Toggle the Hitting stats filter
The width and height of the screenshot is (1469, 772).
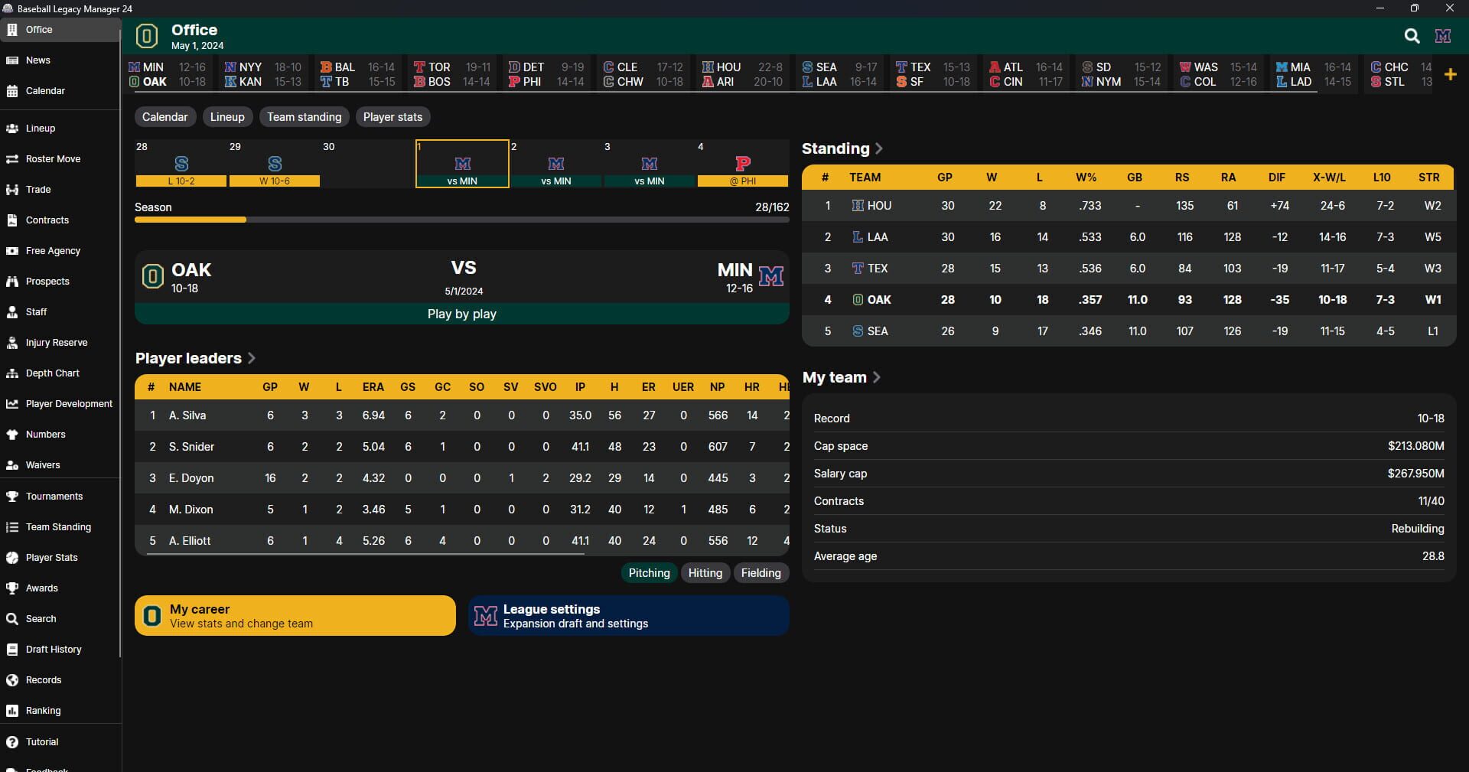click(705, 572)
